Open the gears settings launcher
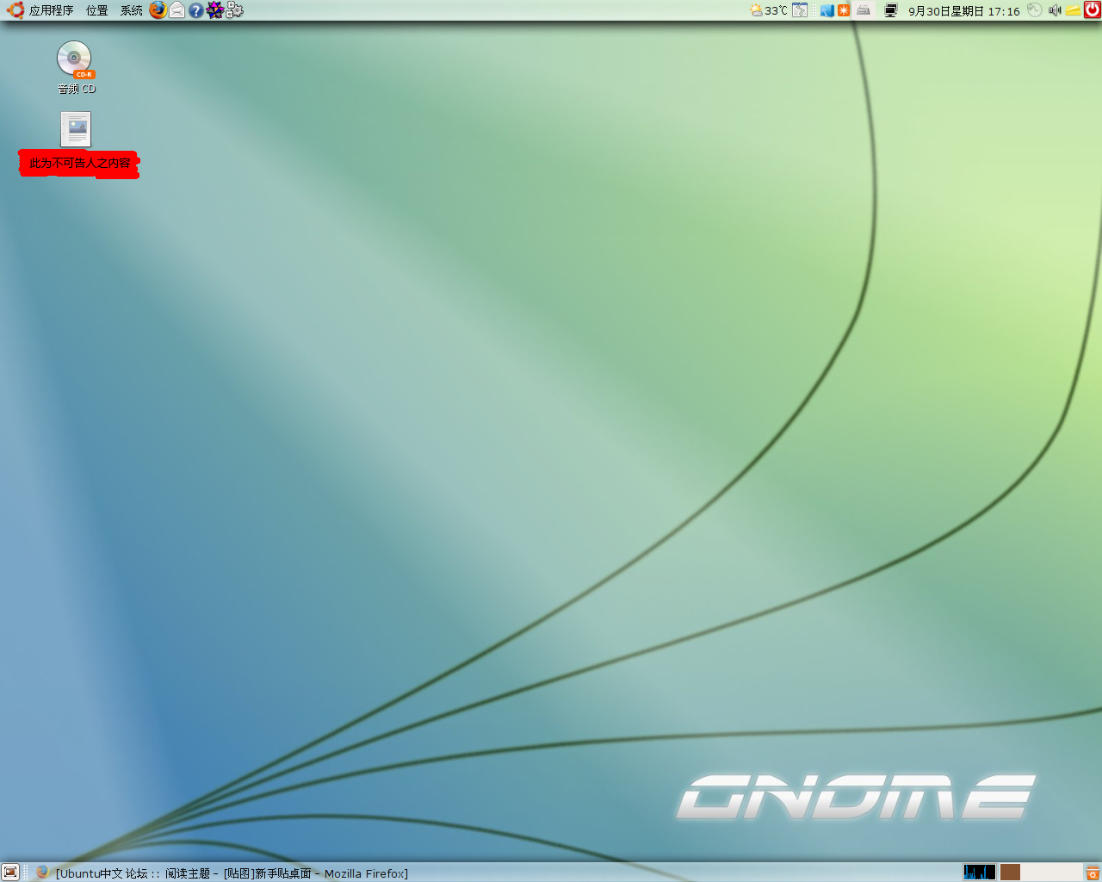Screen dimensions: 1102x882 tap(234, 10)
